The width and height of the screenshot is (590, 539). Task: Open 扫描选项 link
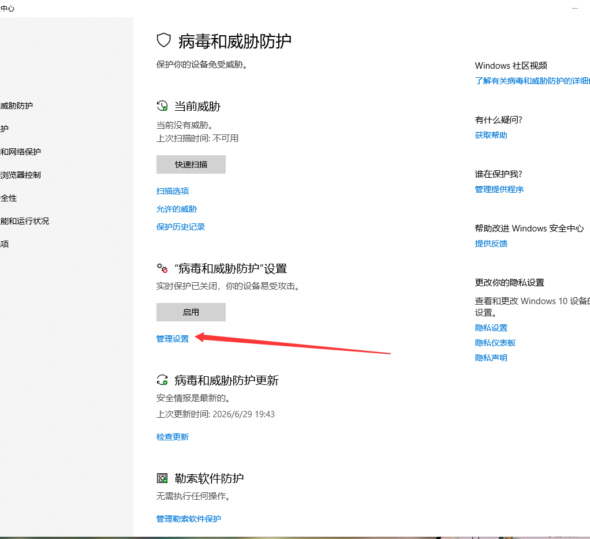[x=173, y=191]
